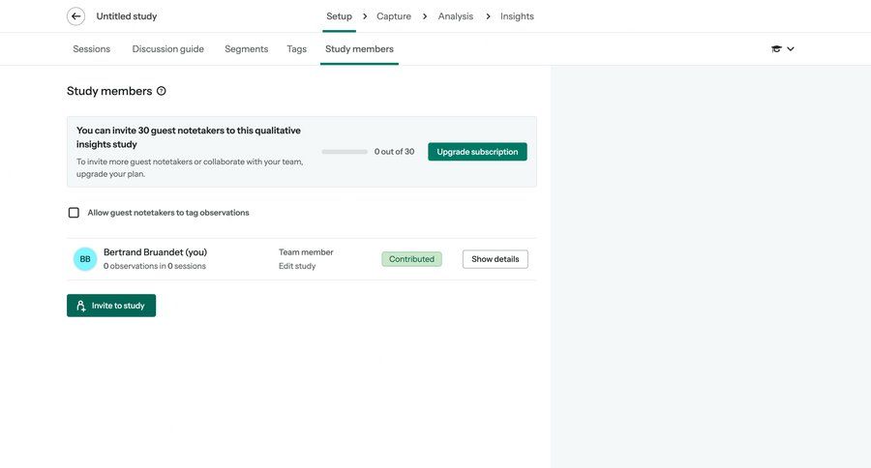Screen dimensions: 871x468
Task: Expand the dropdown arrow beside graduation cap
Action: (x=791, y=49)
